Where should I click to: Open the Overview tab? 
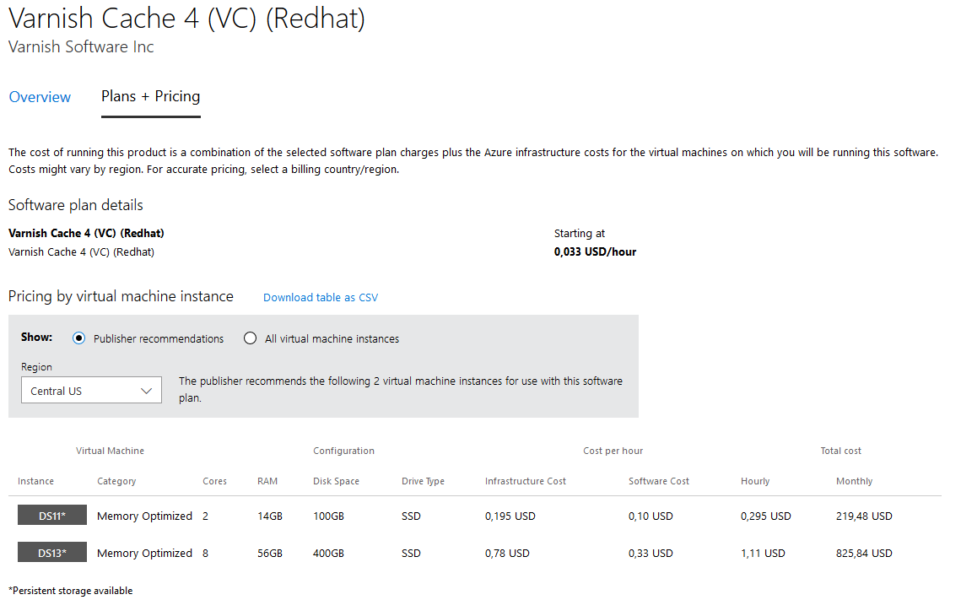[40, 97]
